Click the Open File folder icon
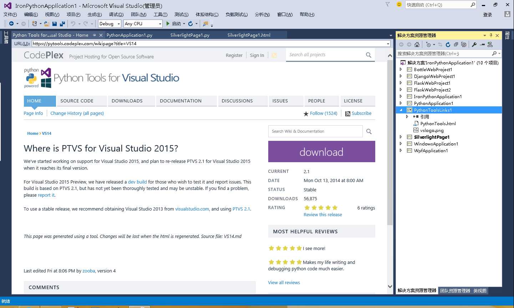This screenshot has height=308, width=514. 47,23
